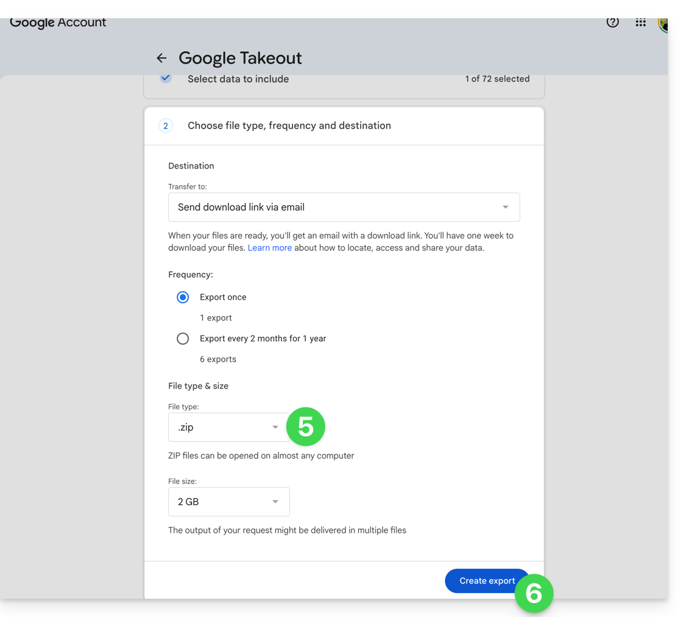Click the Google Account logo
This screenshot has width=686, height=617.
point(58,23)
